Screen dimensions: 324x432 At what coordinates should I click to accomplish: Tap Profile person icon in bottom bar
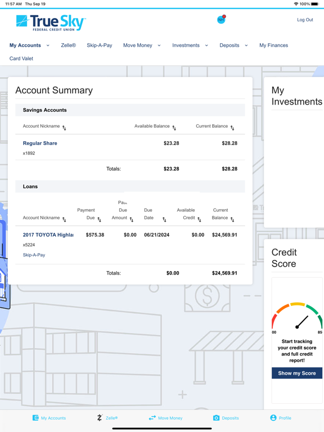(x=273, y=418)
